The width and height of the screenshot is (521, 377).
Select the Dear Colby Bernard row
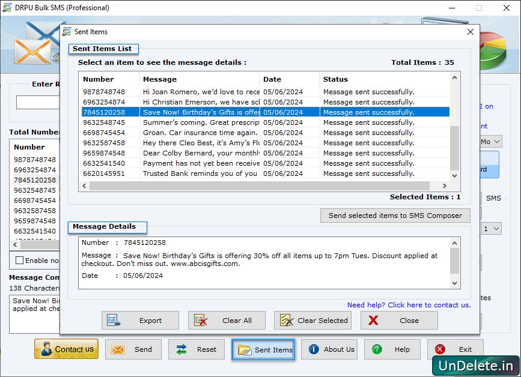(266, 153)
